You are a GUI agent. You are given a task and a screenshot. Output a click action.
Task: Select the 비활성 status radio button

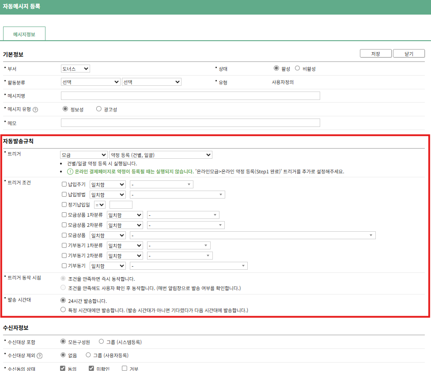pos(297,68)
